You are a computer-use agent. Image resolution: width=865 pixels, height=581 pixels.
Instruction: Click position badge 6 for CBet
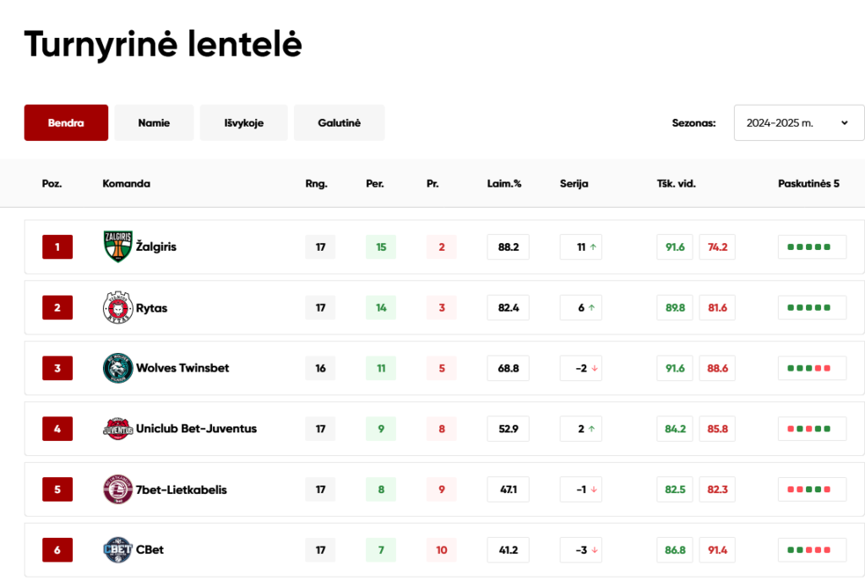[57, 550]
